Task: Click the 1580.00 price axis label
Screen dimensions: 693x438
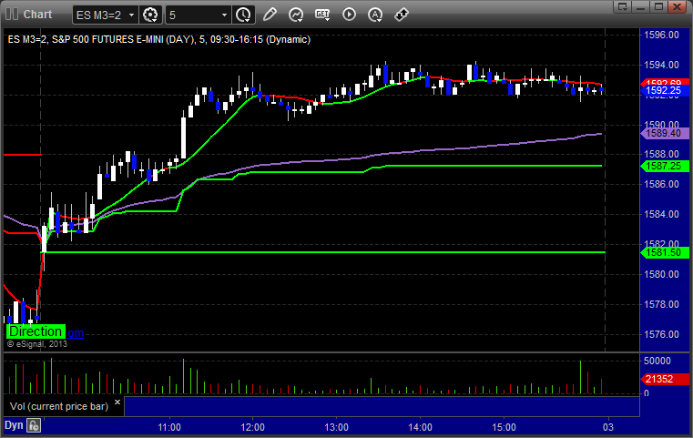Action: (662, 274)
